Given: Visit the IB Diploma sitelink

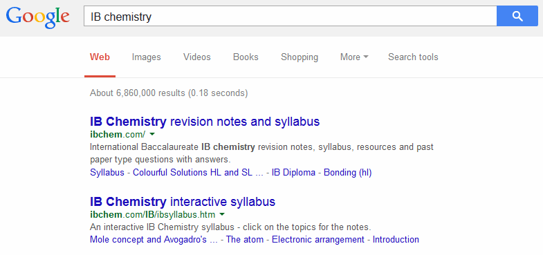Looking at the screenshot, I should point(293,172).
